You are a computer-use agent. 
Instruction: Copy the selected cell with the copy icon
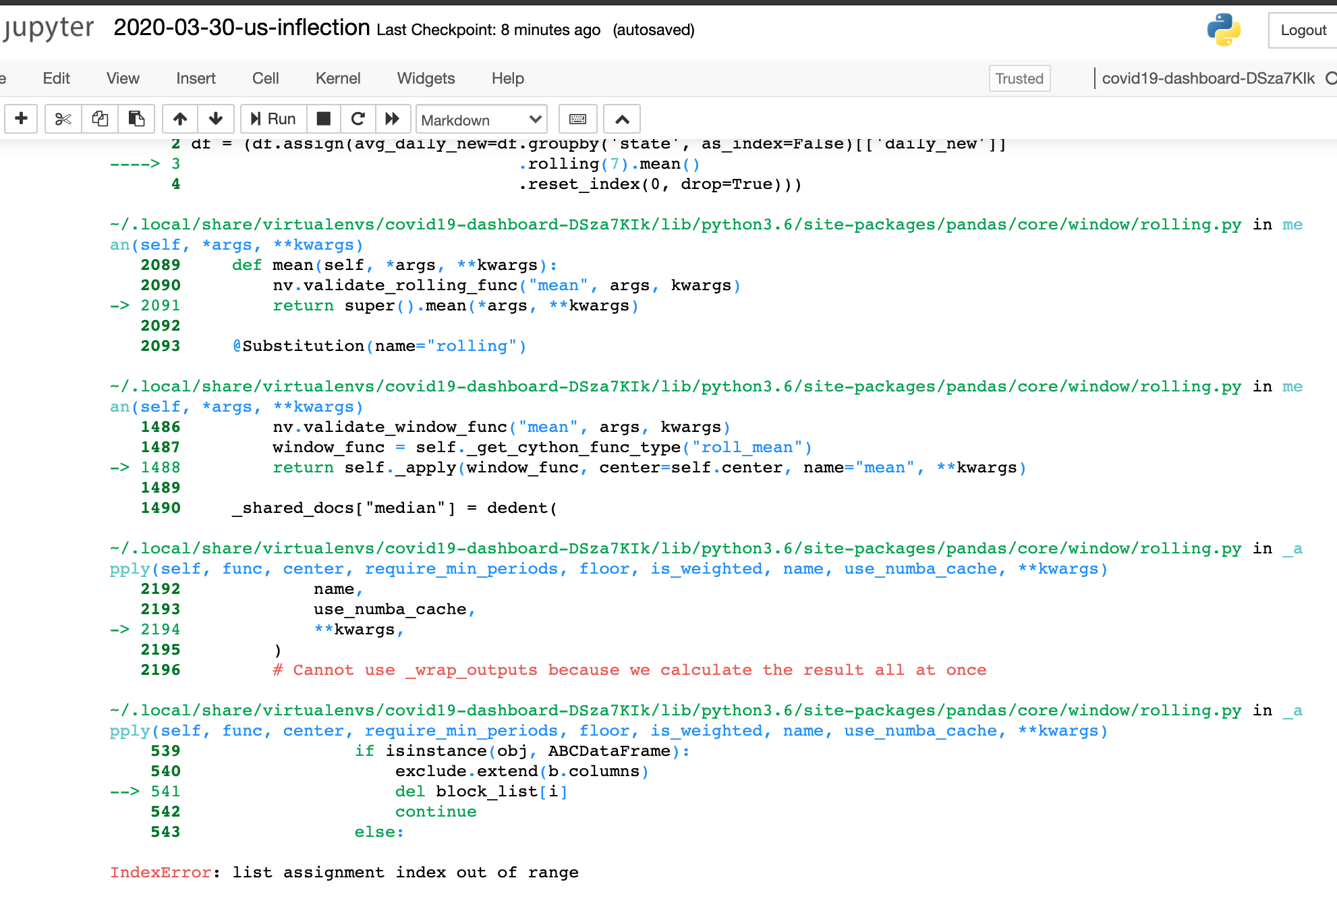click(x=100, y=119)
